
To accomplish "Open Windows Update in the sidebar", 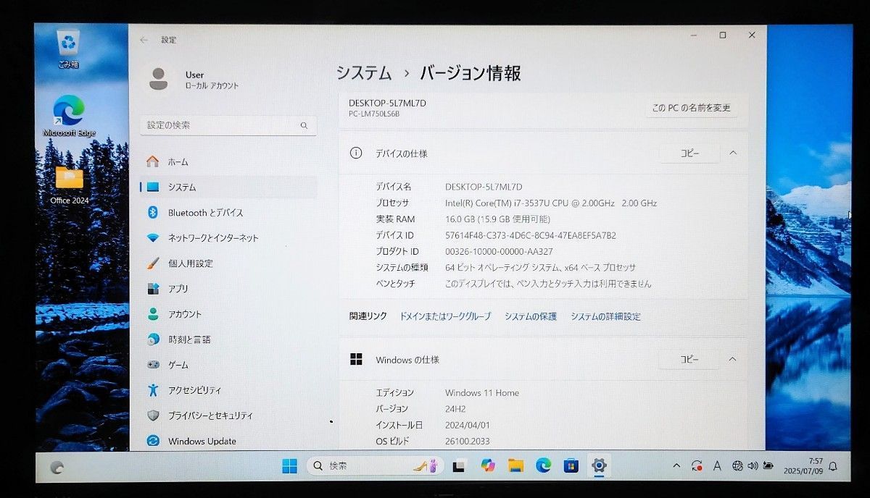I will click(x=202, y=442).
